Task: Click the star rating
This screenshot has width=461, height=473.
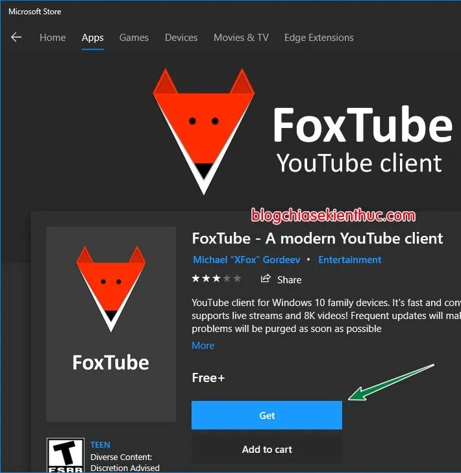Action: (216, 279)
